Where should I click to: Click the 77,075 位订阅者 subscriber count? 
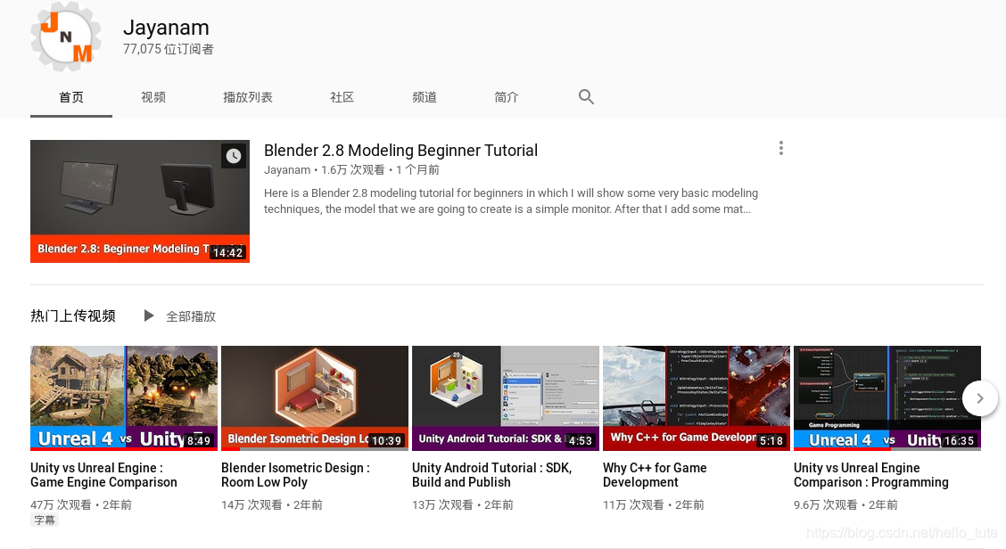click(169, 49)
